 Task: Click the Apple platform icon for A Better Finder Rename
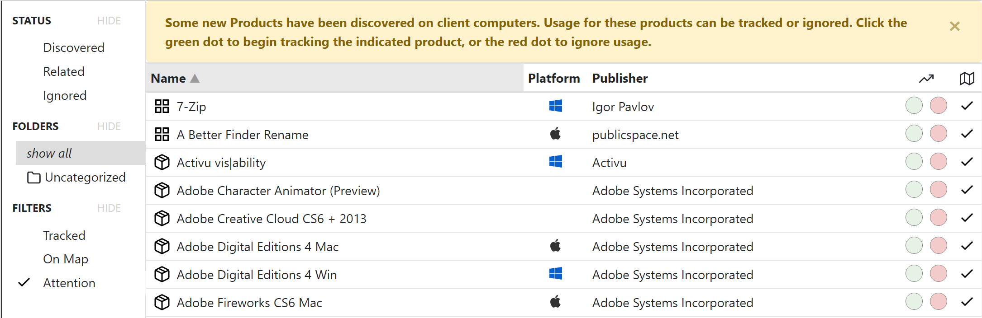pyautogui.click(x=555, y=134)
